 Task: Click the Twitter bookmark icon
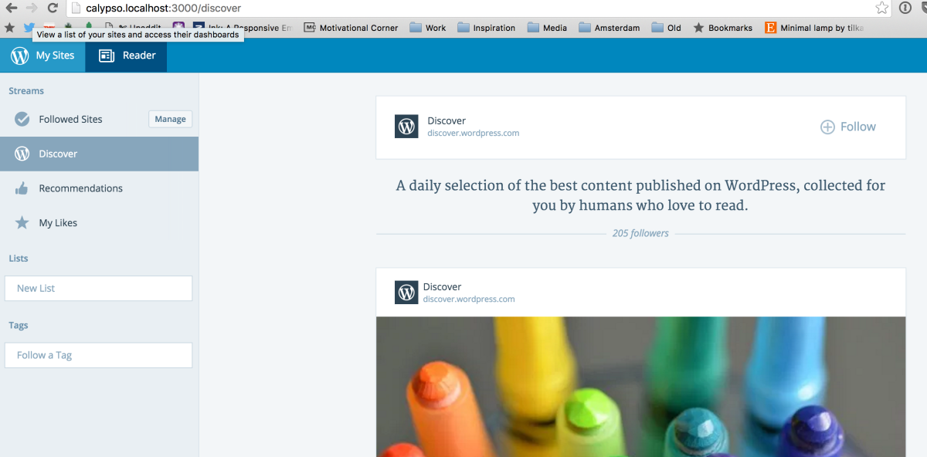[x=29, y=27]
